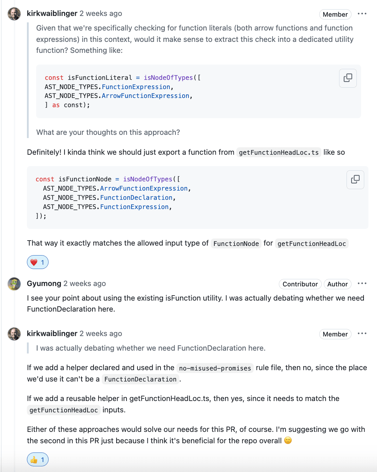
Task: Click the FunctionNode inline code chip
Action: coord(236,243)
